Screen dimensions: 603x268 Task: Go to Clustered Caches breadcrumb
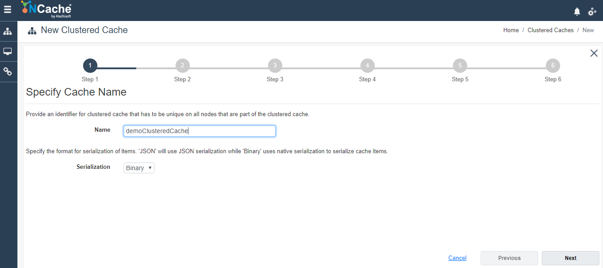pyautogui.click(x=550, y=30)
